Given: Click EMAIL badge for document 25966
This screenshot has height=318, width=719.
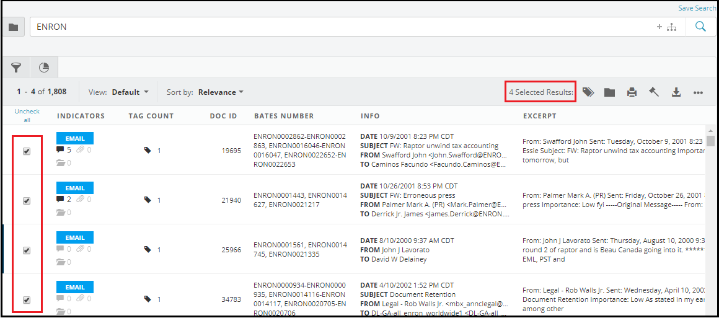Looking at the screenshot, I should coord(75,237).
